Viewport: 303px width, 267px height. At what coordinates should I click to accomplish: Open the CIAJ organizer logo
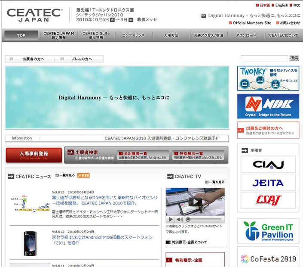268,165
